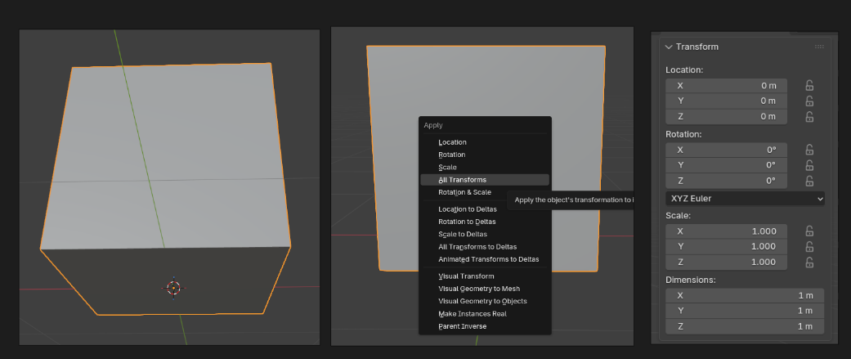Toggle the lock for Rotation X
The height and width of the screenshot is (359, 851).
tap(809, 150)
